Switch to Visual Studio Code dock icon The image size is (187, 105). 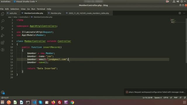(x=34, y=102)
